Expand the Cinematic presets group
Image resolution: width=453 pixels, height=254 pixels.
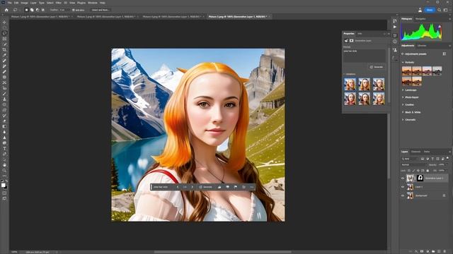(x=403, y=120)
